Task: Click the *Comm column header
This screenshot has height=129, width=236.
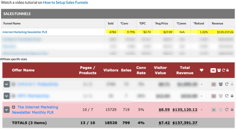Action: coord(181,23)
